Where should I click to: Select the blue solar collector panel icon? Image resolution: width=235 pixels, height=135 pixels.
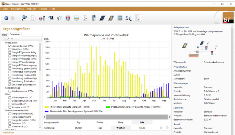coord(102,18)
